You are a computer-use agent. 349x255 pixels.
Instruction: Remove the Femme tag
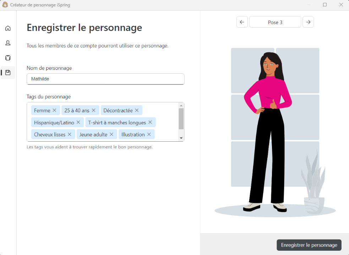point(54,110)
